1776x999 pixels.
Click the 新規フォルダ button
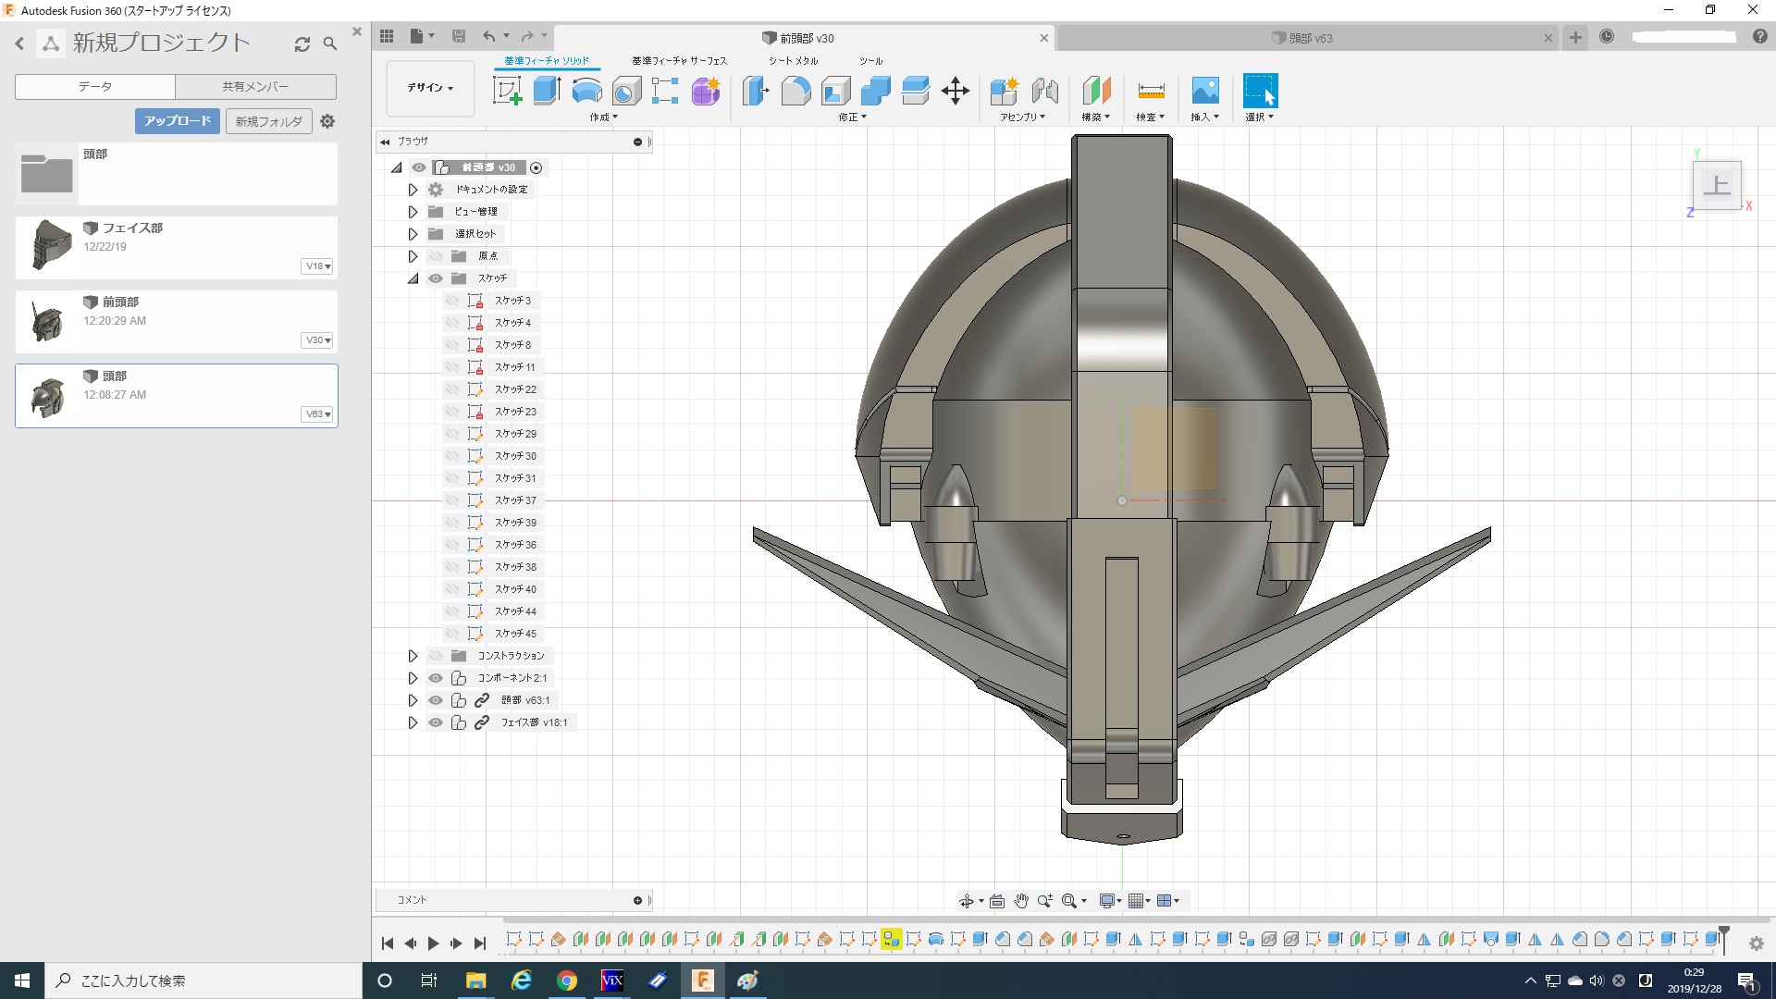[x=268, y=121]
